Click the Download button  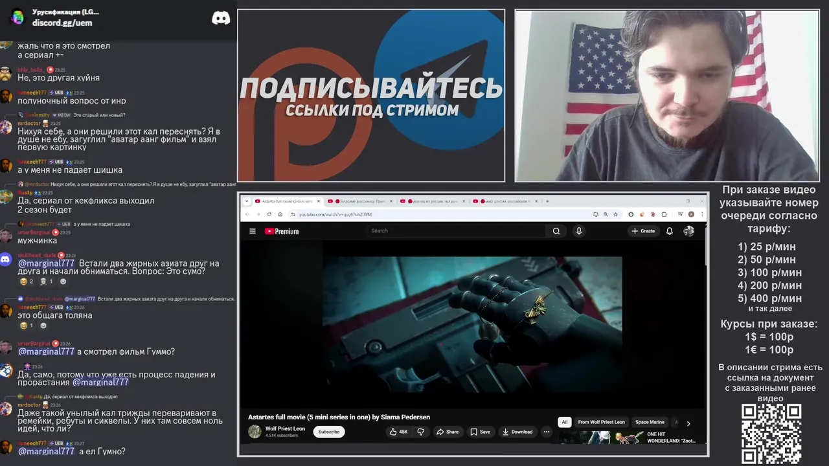(517, 432)
